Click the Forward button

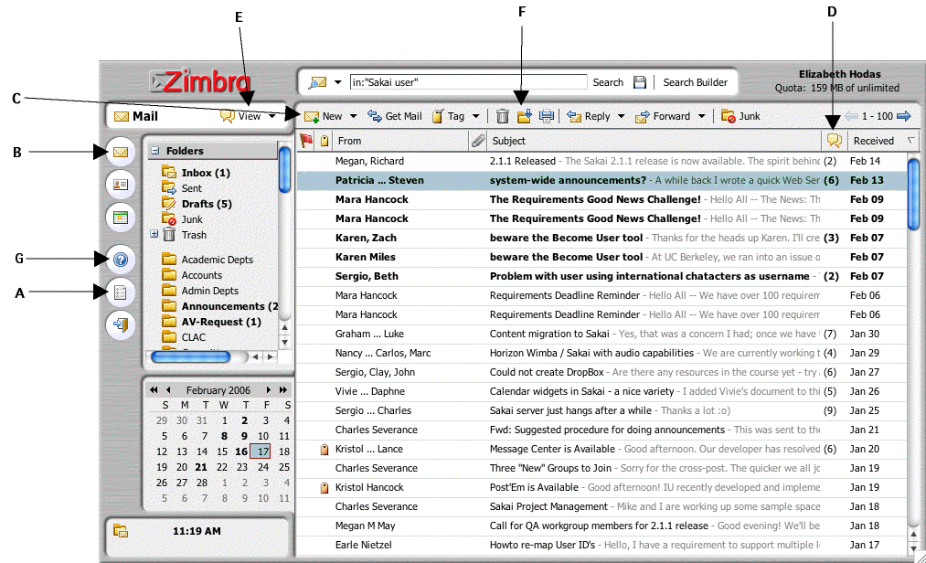tap(663, 116)
